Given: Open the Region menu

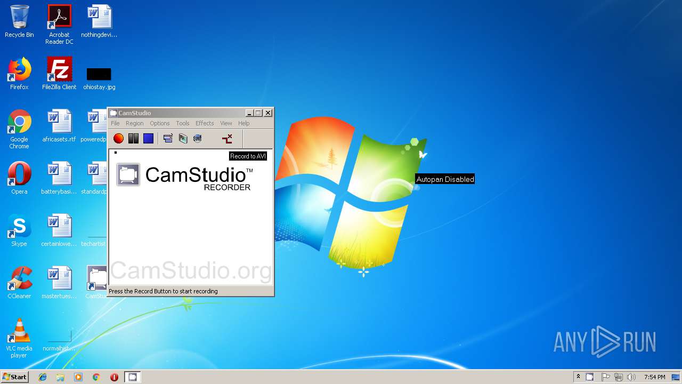Looking at the screenshot, I should pos(134,123).
